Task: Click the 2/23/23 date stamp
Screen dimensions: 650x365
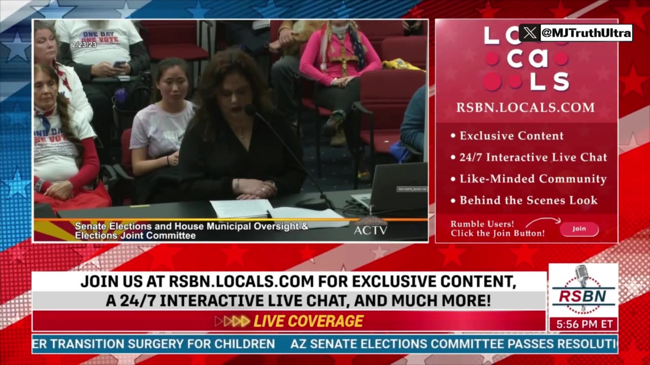Action: [x=84, y=45]
